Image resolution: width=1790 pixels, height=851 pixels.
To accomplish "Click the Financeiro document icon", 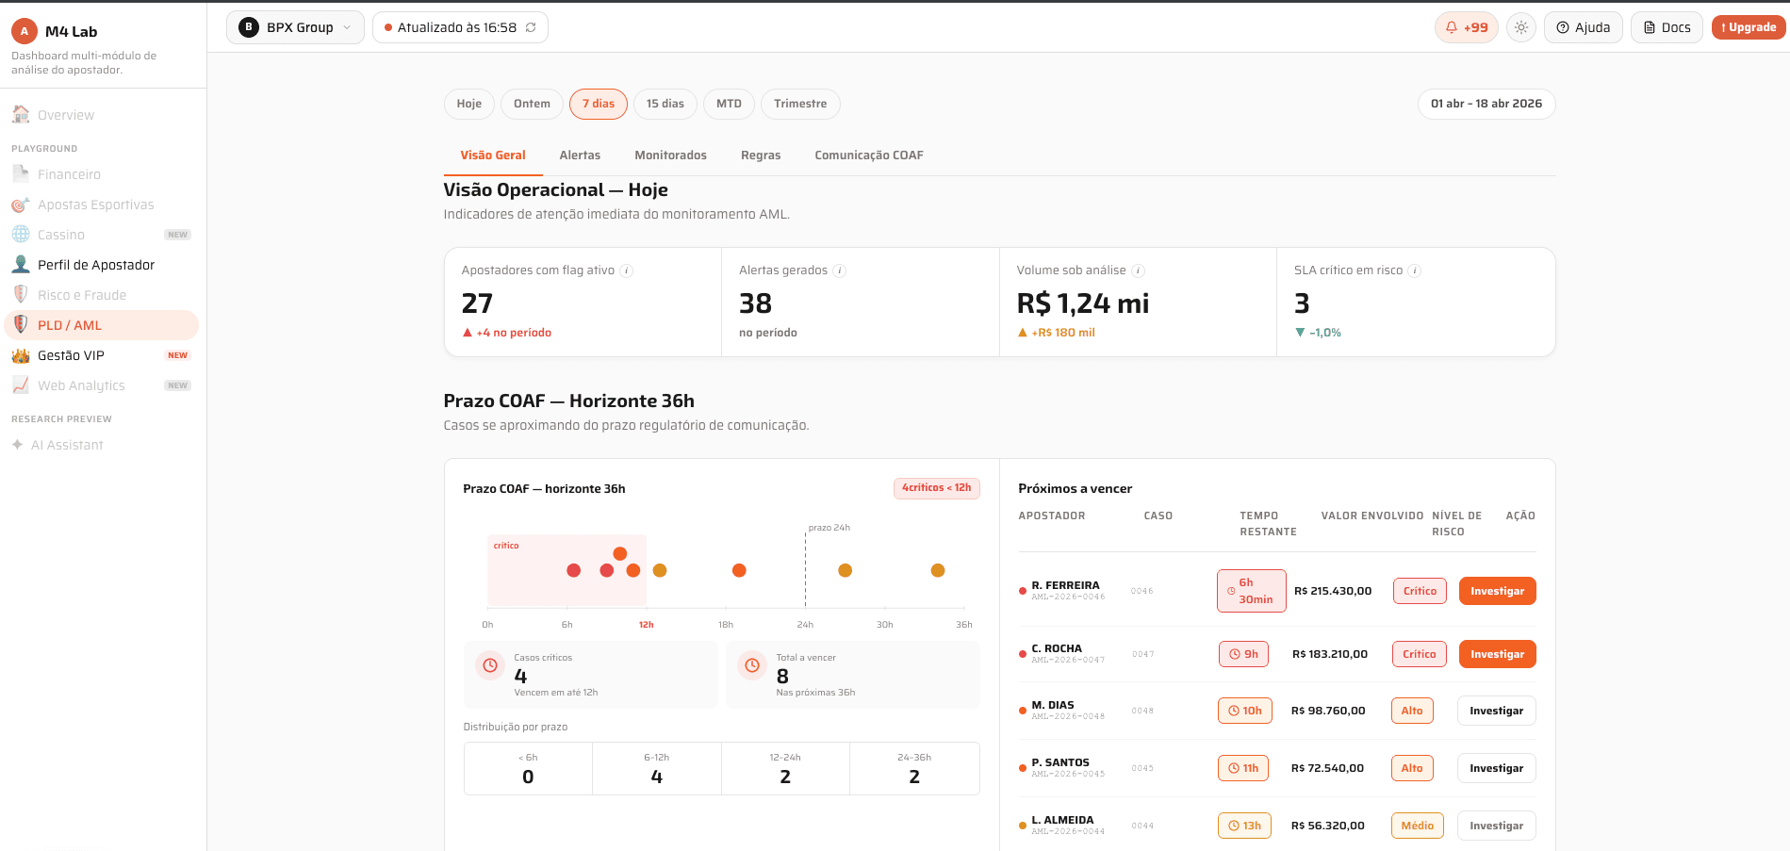I will point(21,173).
